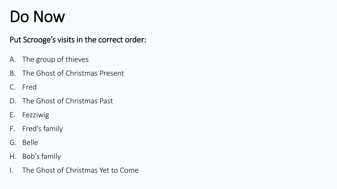Viewport: 337px width, 189px height.
Task: Click the 'Fred' list item
Action: 29,87
